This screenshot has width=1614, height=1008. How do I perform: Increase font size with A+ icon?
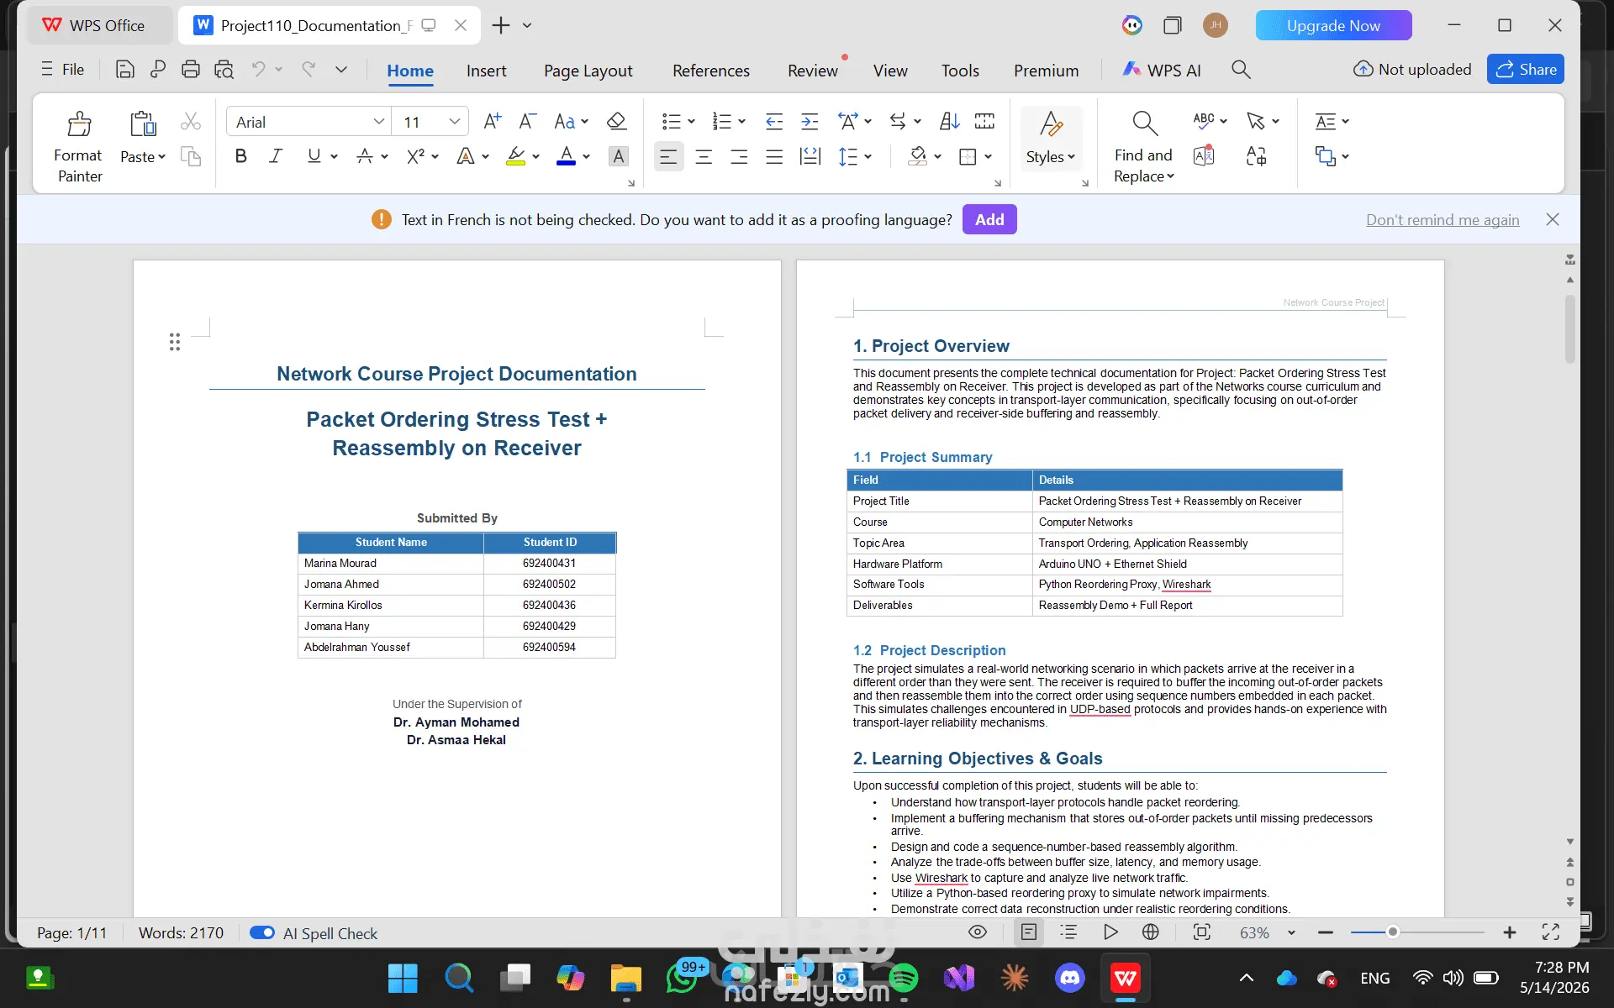pos(493,122)
